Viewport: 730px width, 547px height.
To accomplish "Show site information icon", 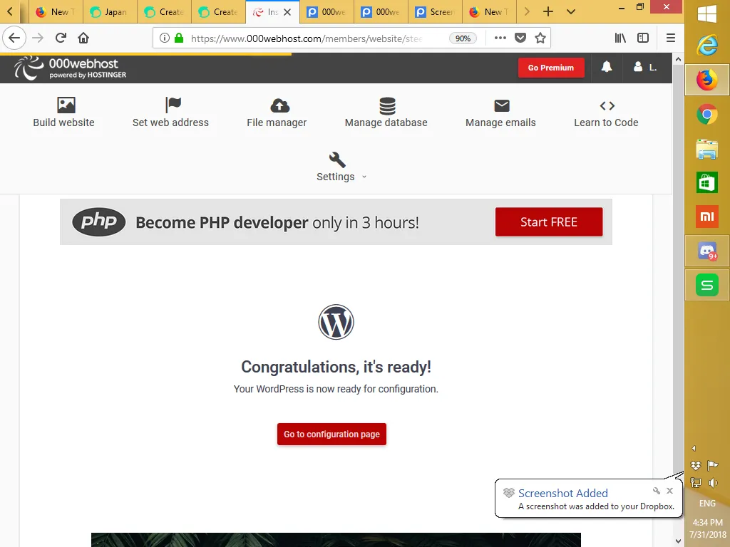I will 164,38.
